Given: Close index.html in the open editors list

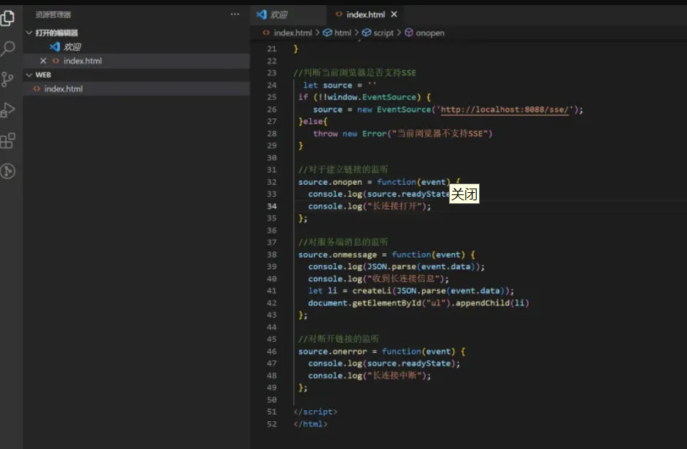Looking at the screenshot, I should [43, 61].
